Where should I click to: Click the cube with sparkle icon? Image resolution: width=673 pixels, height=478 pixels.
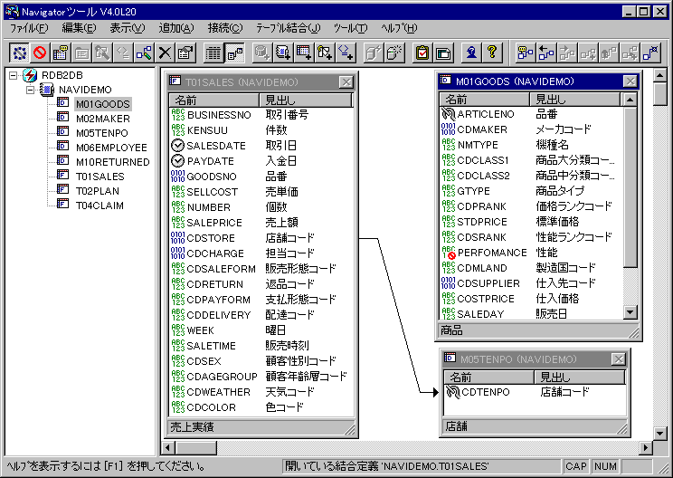coord(394,53)
